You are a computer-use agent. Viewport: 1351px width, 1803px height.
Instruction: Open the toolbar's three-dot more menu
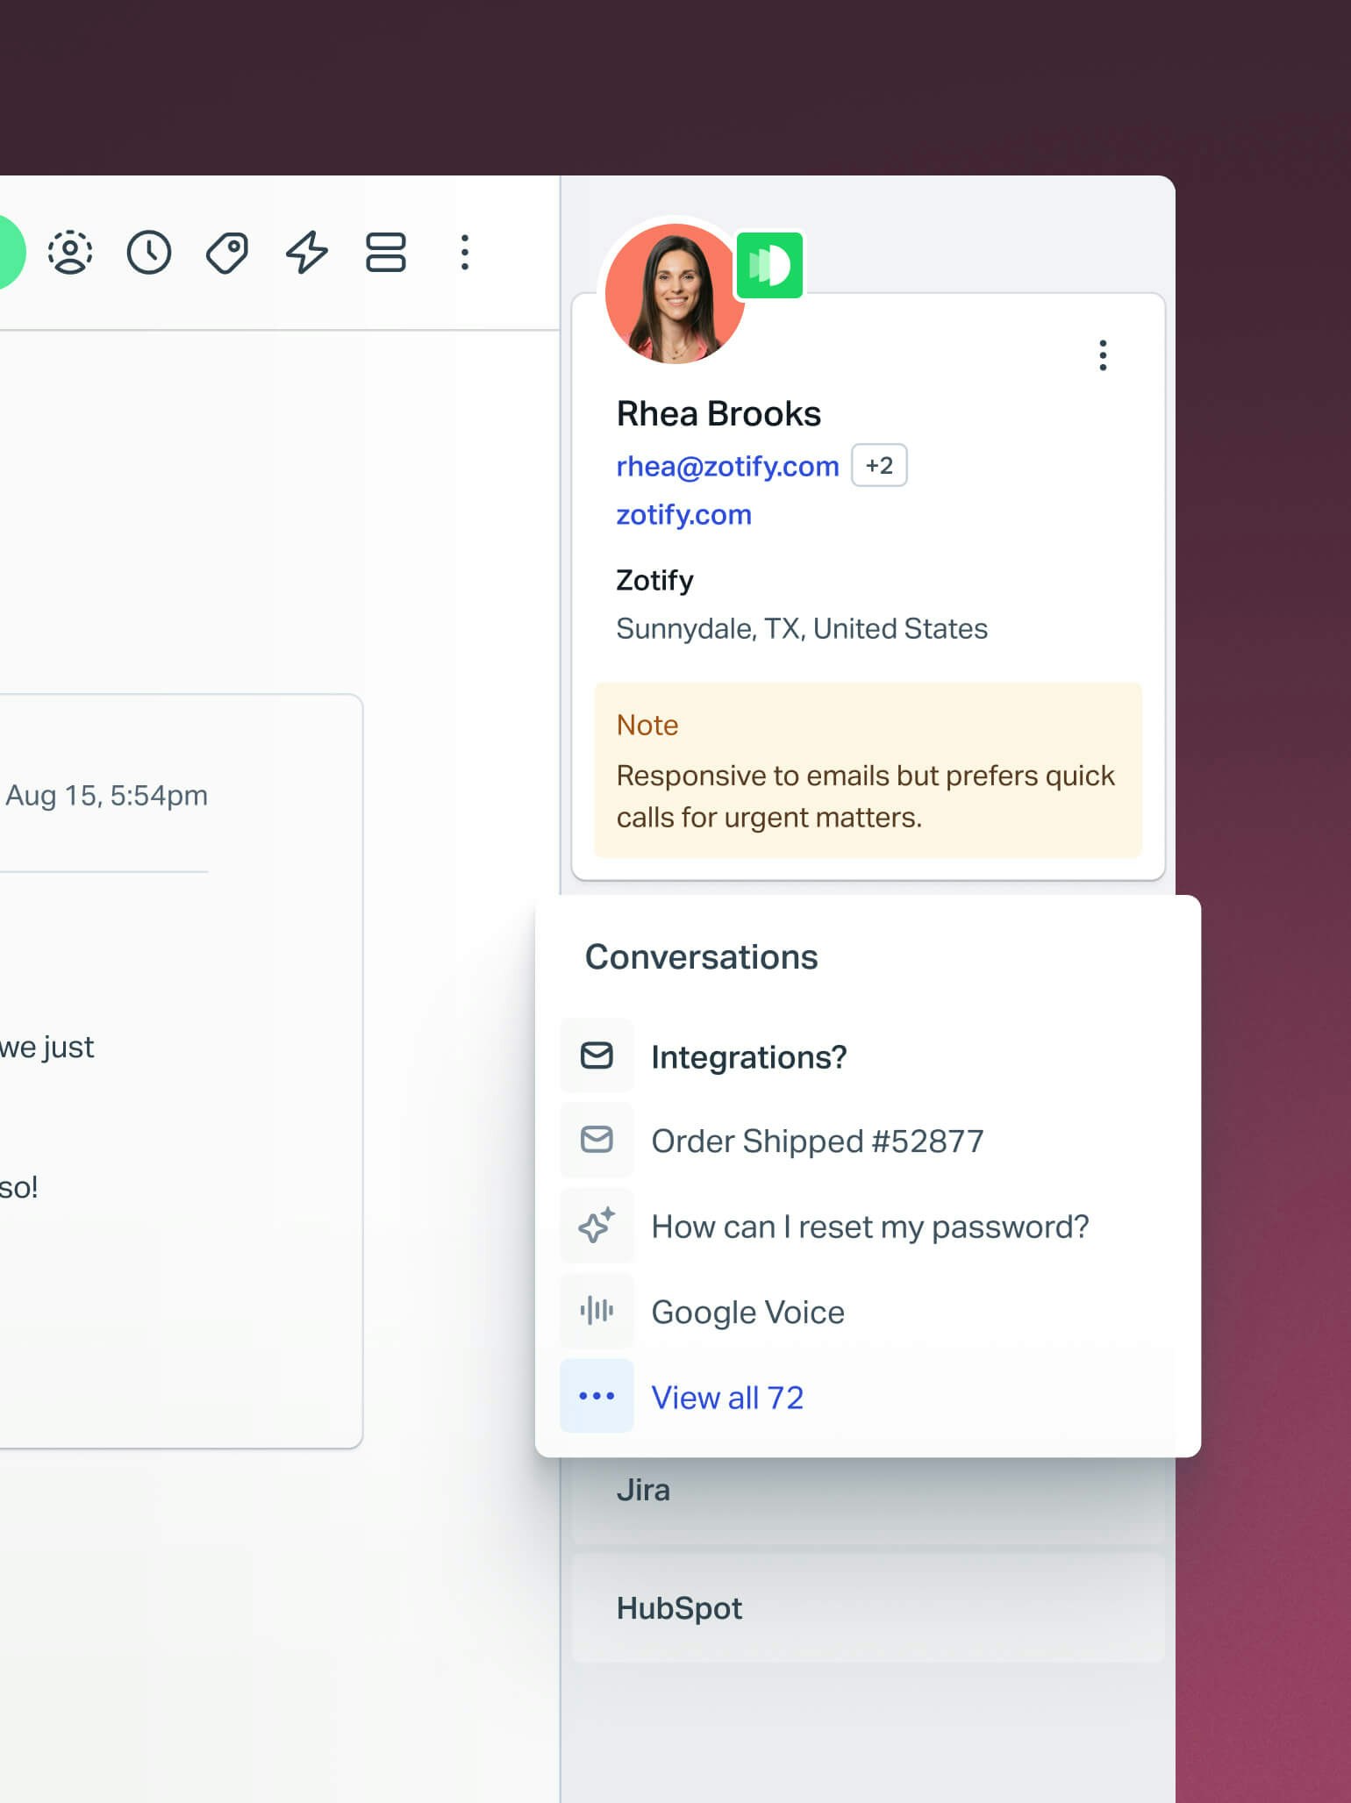(x=465, y=253)
